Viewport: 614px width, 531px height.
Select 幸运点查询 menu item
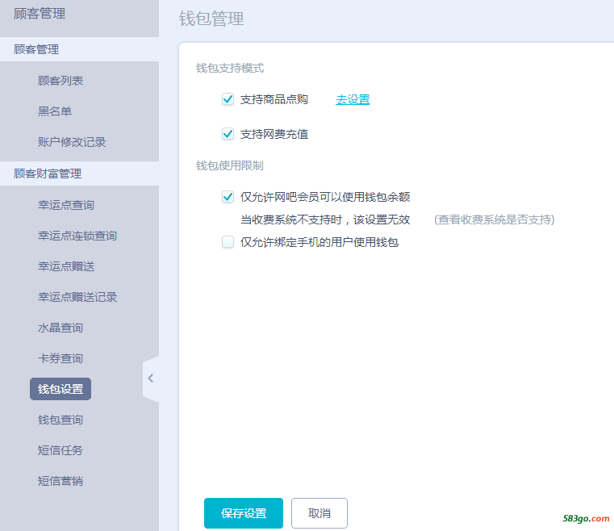coord(66,205)
